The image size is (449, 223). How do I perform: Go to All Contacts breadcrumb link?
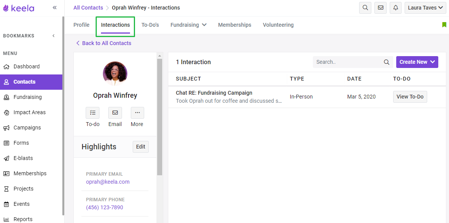click(x=88, y=8)
